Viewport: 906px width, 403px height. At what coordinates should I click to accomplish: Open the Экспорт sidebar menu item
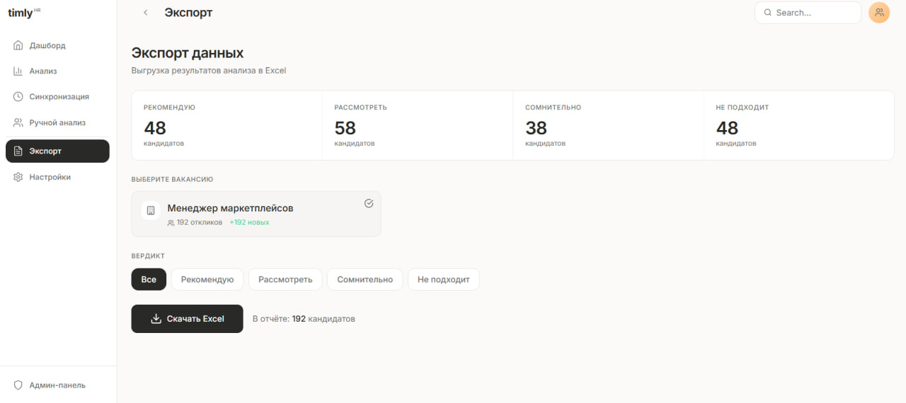click(57, 151)
